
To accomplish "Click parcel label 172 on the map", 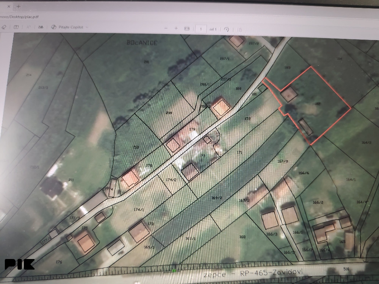I will (x=247, y=119).
